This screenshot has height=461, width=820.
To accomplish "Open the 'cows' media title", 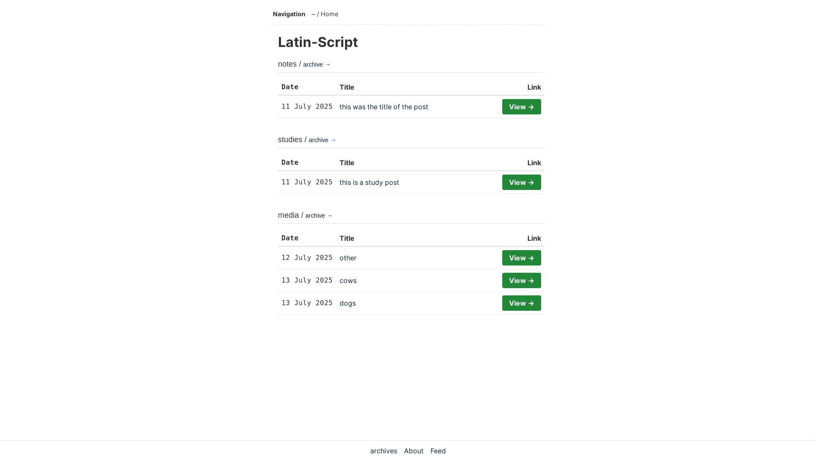I will click(x=348, y=280).
